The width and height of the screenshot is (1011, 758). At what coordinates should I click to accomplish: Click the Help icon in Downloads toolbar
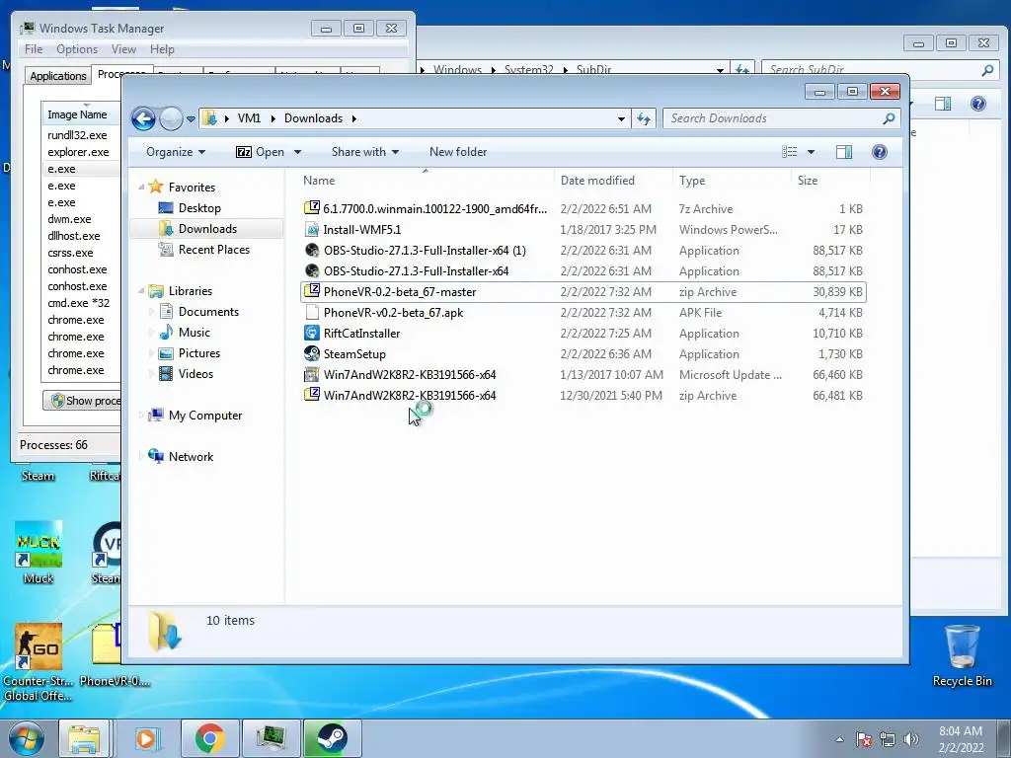pyautogui.click(x=879, y=152)
